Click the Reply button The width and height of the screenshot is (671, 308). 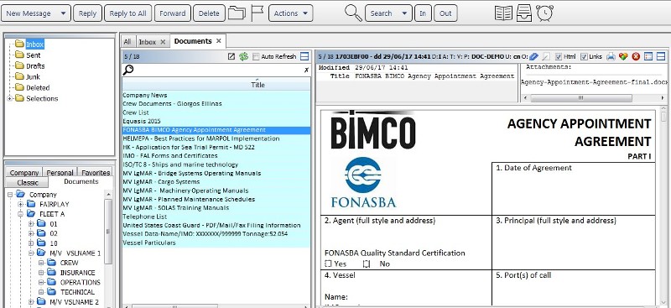[x=88, y=13]
